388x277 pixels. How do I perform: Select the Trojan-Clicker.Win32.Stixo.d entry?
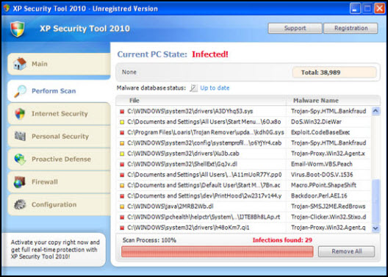328,217
